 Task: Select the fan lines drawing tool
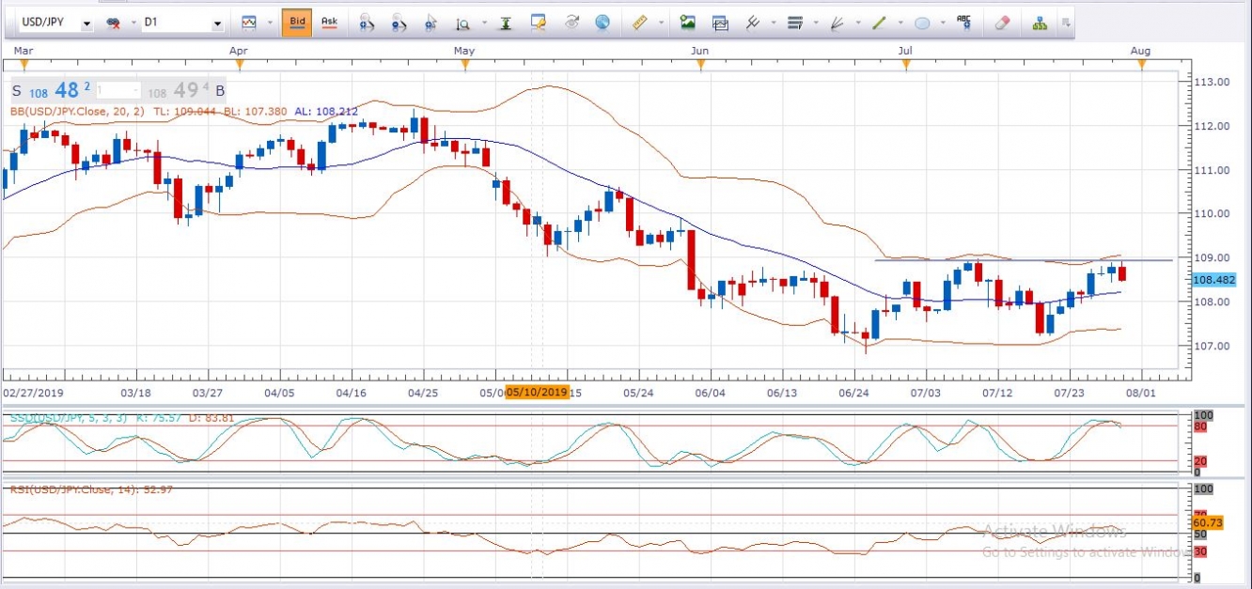(x=837, y=22)
